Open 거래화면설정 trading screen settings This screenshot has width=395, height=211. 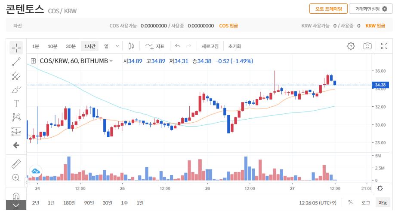[x=371, y=9]
